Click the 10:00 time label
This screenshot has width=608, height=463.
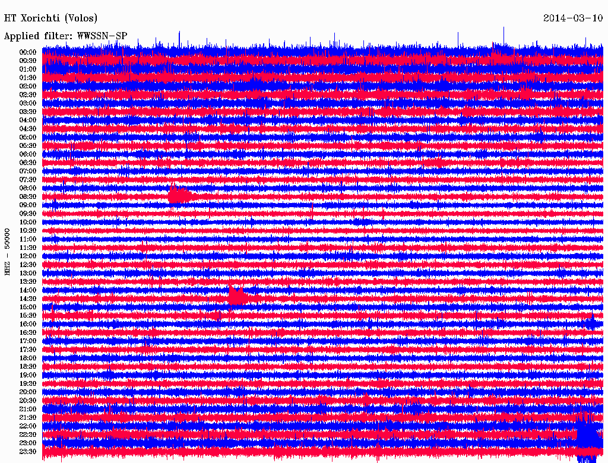click(x=28, y=222)
